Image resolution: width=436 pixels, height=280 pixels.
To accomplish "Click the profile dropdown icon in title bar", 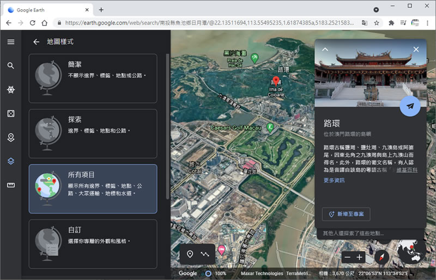I will coord(376,10).
